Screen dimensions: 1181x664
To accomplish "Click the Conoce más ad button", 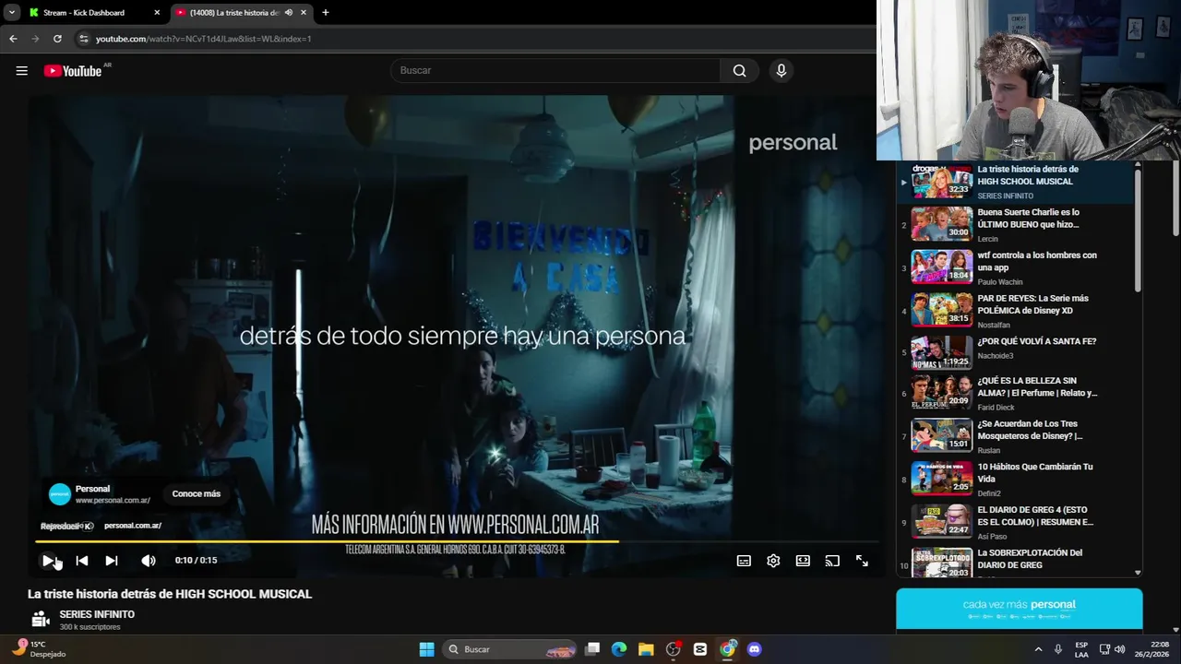I will pyautogui.click(x=197, y=493).
